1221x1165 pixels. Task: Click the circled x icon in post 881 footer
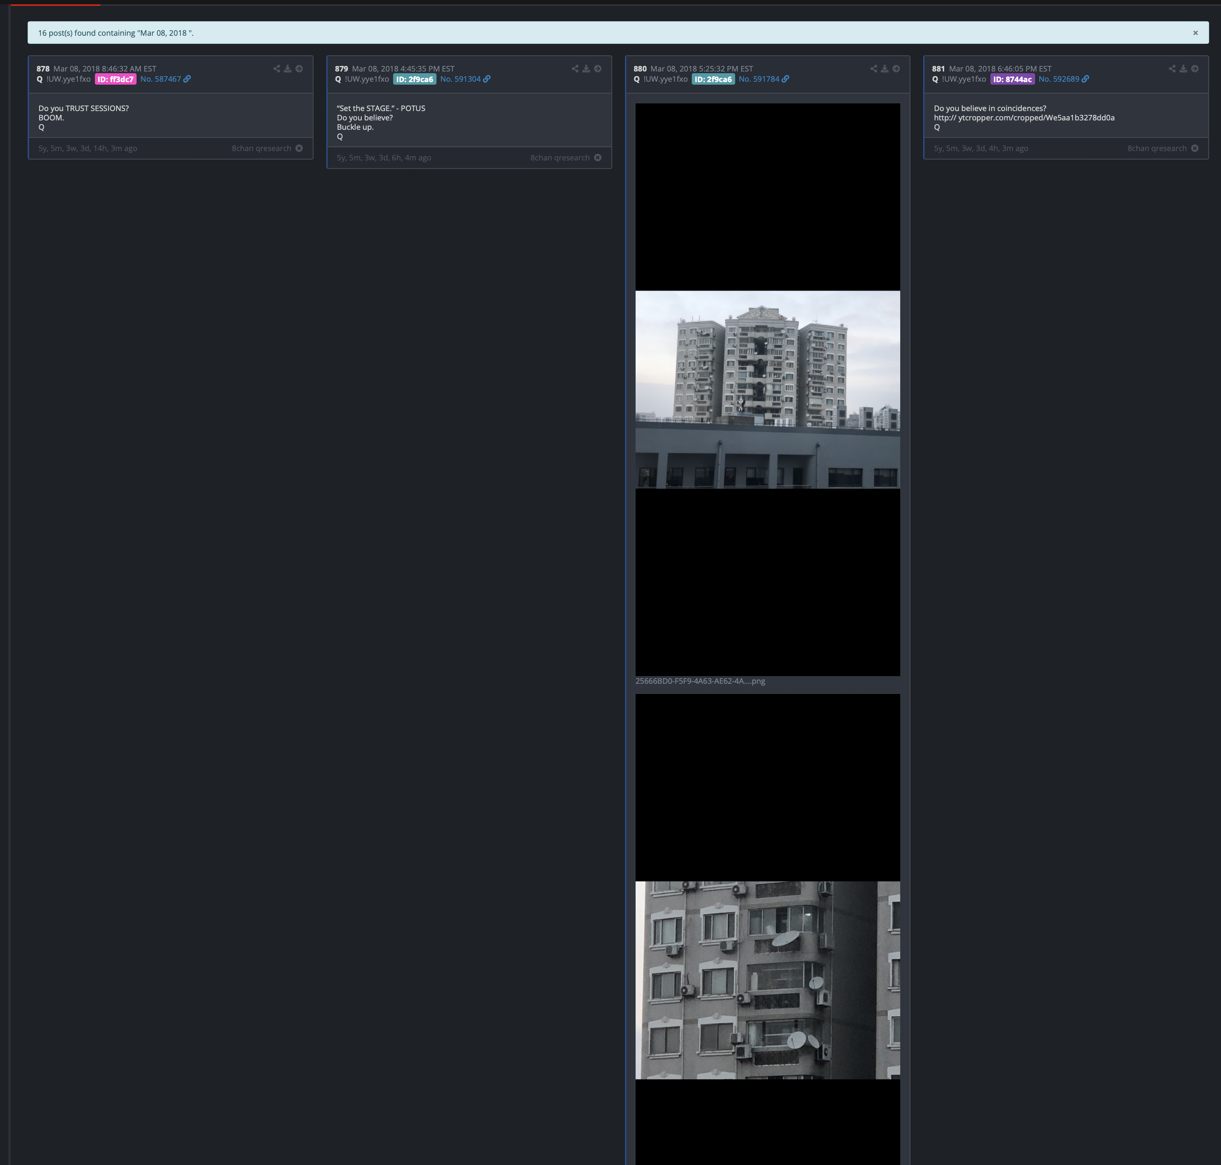[x=1195, y=148]
